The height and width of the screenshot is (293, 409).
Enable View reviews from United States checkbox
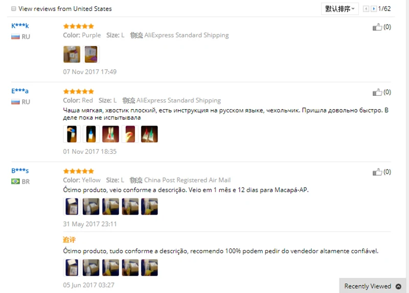coord(14,9)
